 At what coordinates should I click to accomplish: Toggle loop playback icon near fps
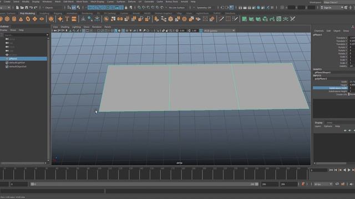(x=337, y=184)
